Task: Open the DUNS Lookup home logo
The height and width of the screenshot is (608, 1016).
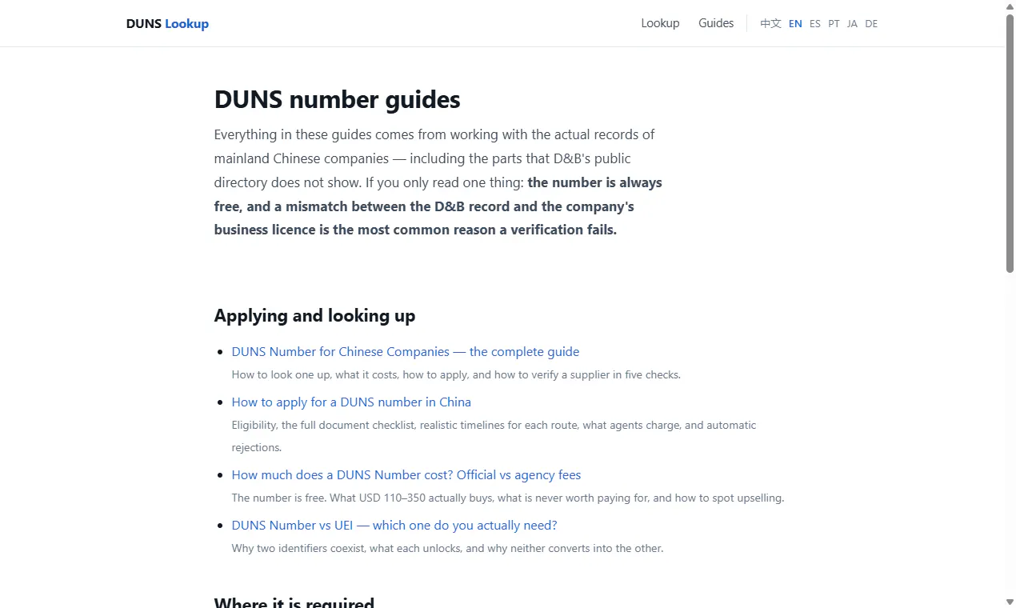Action: coord(167,23)
